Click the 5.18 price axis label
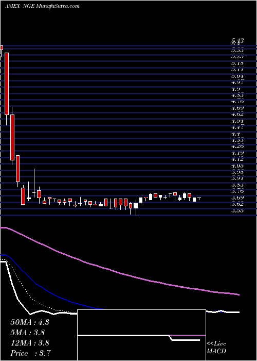Image resolution: width=257 pixels, height=361 pixels. pos(237,63)
